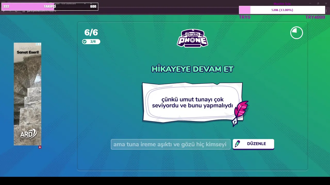
Task: Click the garticphone.com address bar
Action: pos(41,11)
